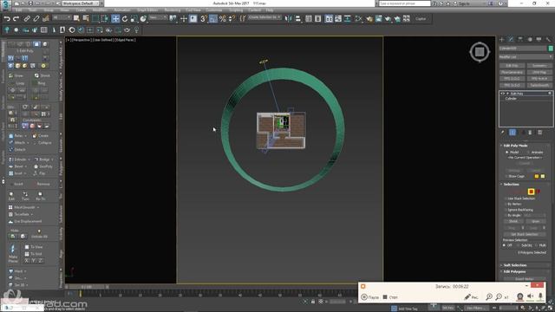Click the Mirror tool icon

point(289,19)
